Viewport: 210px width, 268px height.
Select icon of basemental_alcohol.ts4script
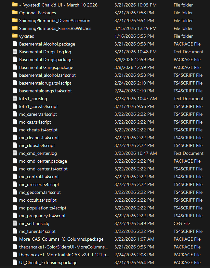point(15,75)
